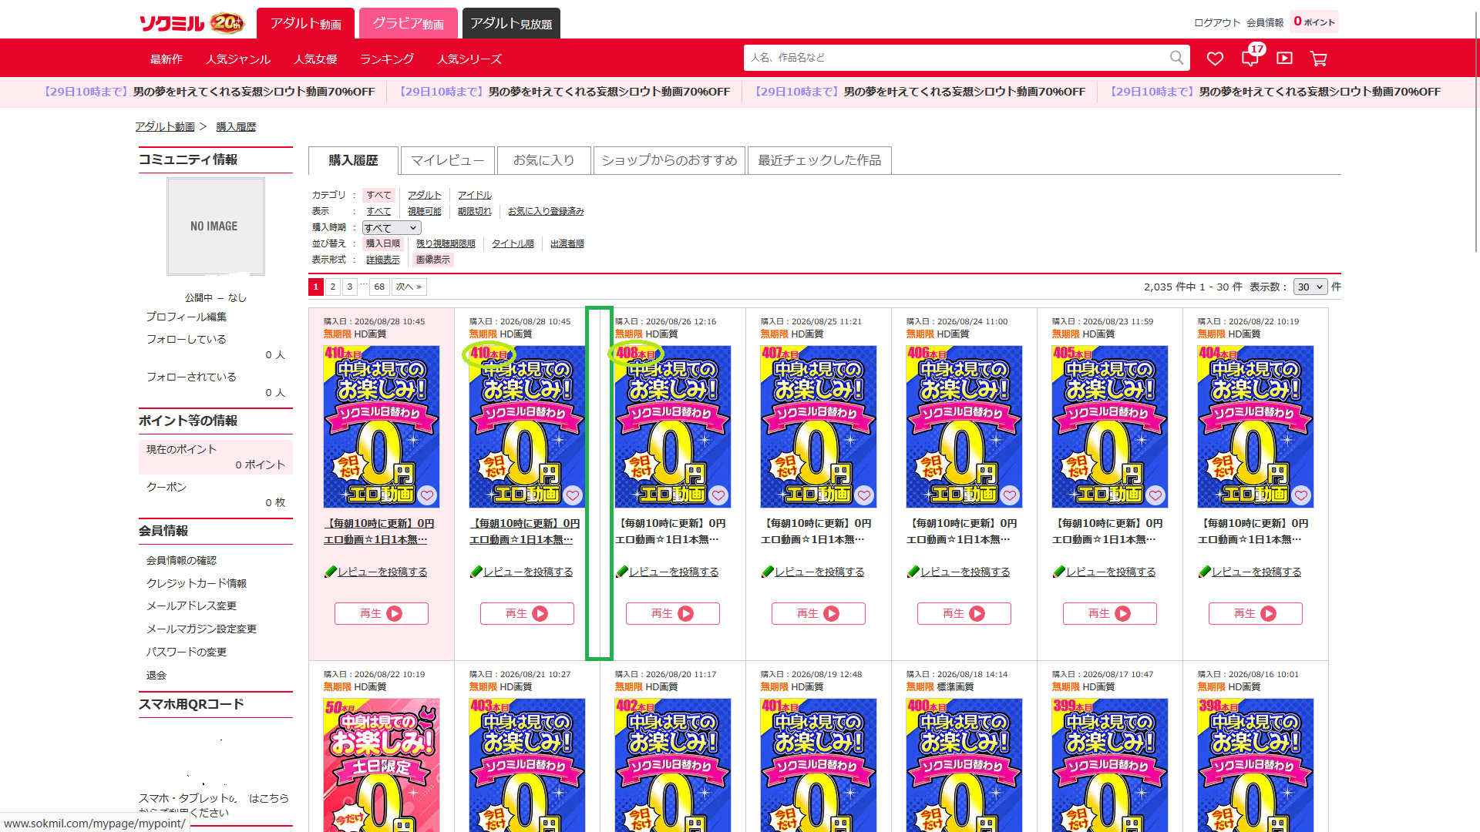Switch display format to 詳細表示
The image size is (1480, 832).
[x=383, y=260]
